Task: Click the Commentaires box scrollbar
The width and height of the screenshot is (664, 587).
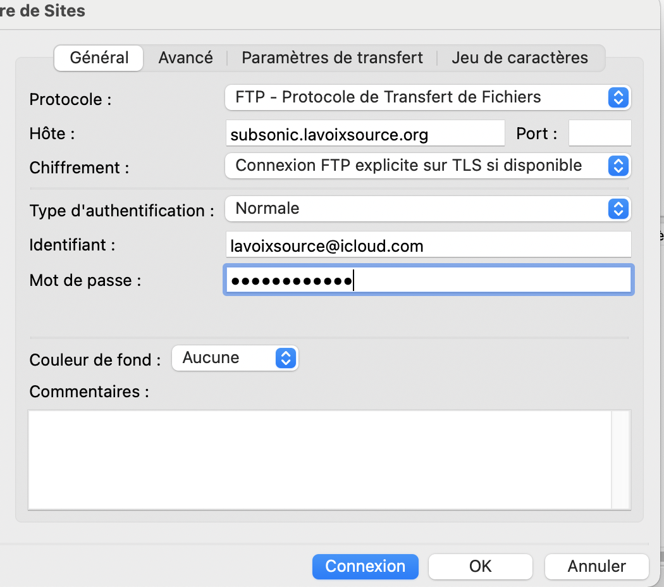Action: (x=621, y=459)
